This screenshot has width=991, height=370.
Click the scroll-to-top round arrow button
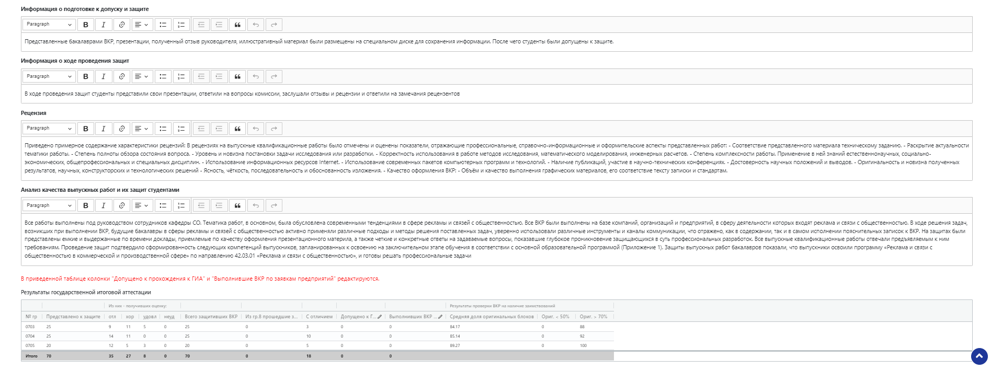click(979, 356)
